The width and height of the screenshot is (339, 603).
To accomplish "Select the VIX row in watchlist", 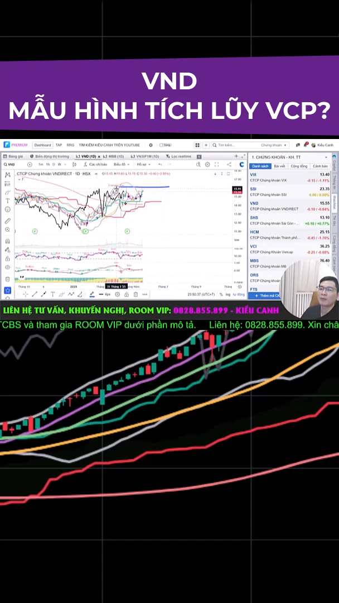I will click(x=290, y=178).
